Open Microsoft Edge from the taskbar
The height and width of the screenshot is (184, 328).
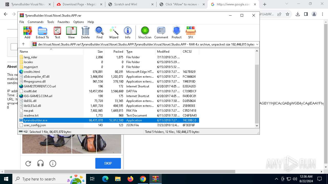[105, 179]
